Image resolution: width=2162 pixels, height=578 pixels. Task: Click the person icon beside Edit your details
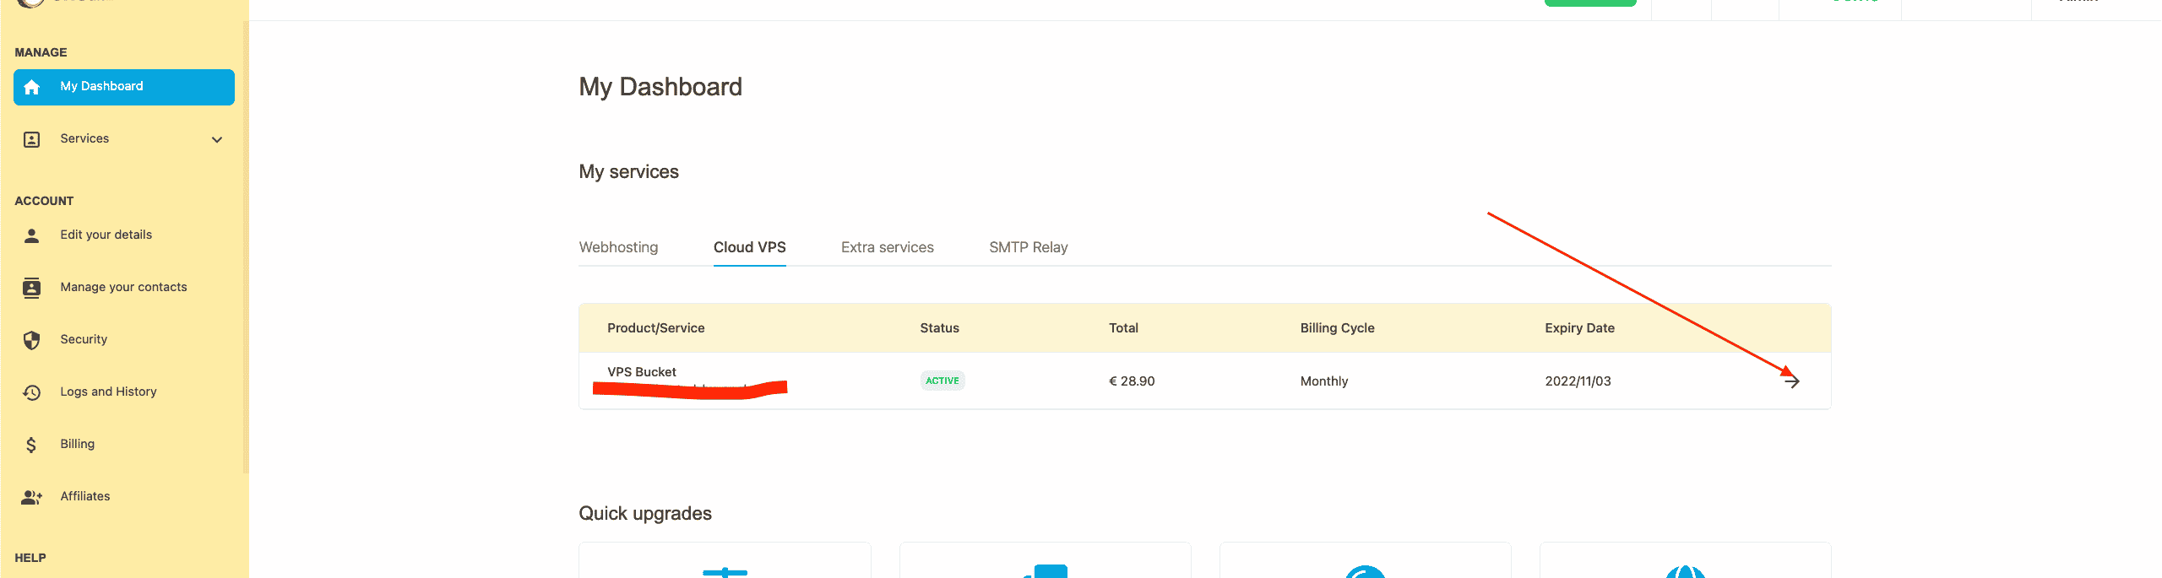tap(32, 235)
